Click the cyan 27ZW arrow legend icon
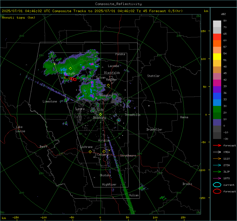The image size is (237, 221). point(217,165)
